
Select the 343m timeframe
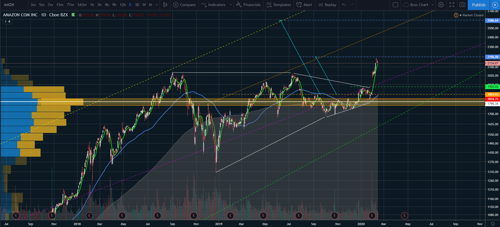pyautogui.click(x=82, y=5)
